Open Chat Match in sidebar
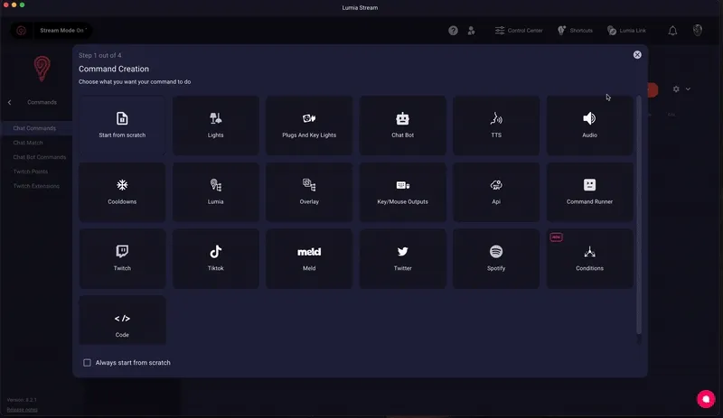Image resolution: width=723 pixels, height=418 pixels. click(x=28, y=143)
